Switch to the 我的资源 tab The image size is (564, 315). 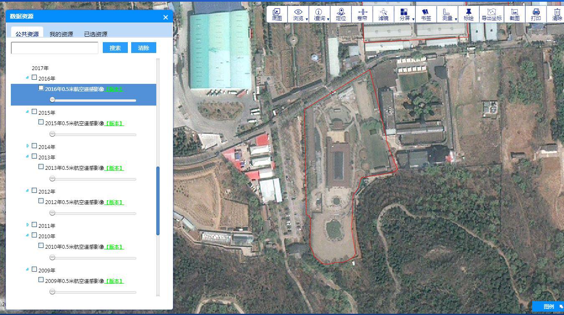tap(61, 34)
